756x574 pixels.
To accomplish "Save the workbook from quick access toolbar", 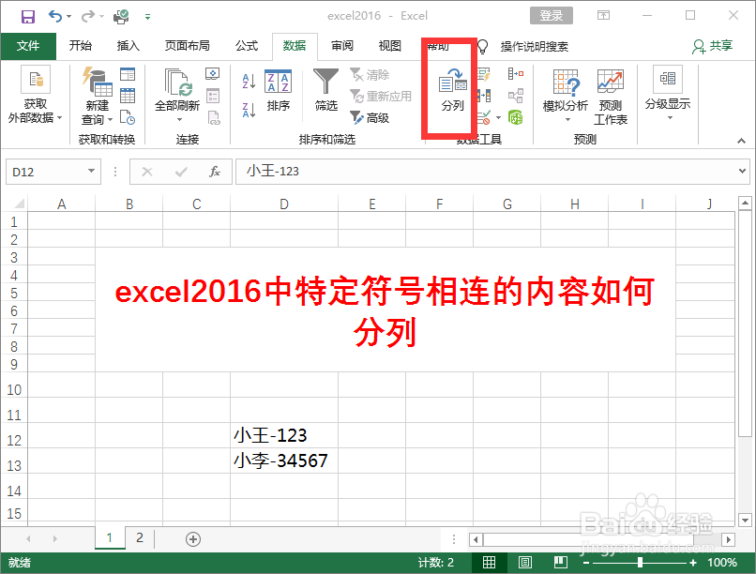I will (x=28, y=16).
